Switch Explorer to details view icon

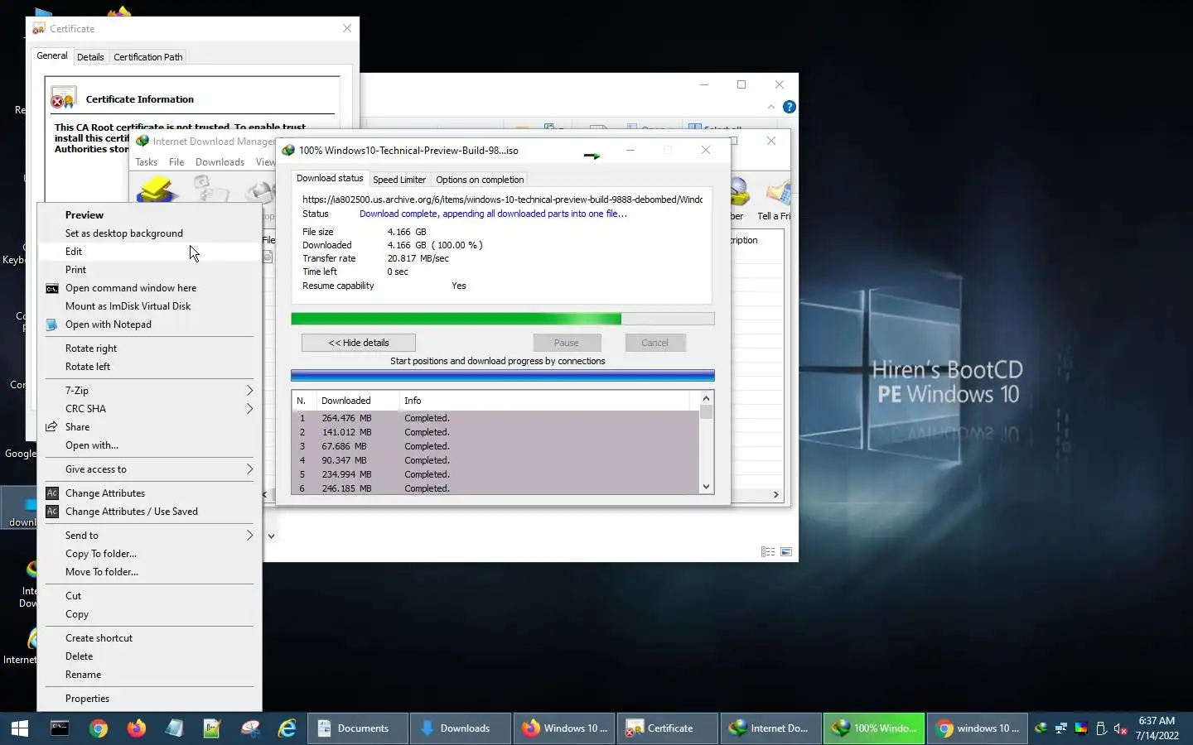pyautogui.click(x=767, y=552)
